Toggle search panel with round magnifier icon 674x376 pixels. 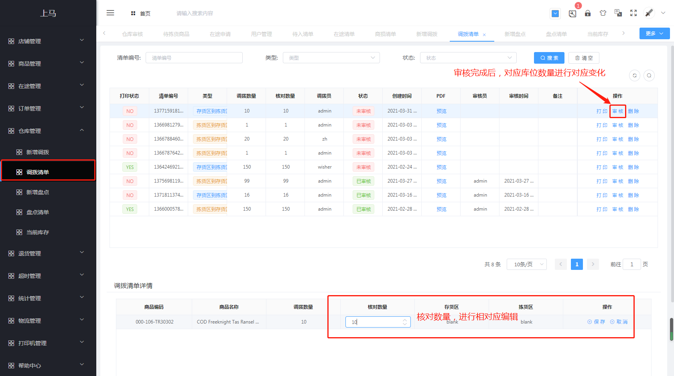(649, 75)
